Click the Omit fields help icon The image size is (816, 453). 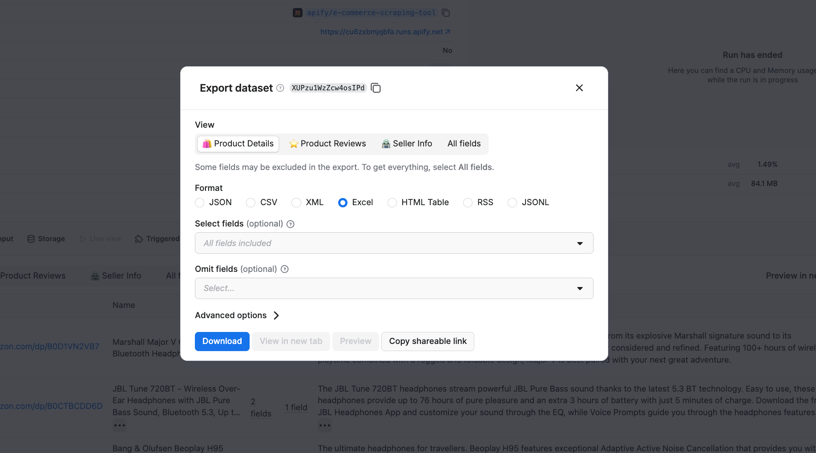(x=284, y=269)
